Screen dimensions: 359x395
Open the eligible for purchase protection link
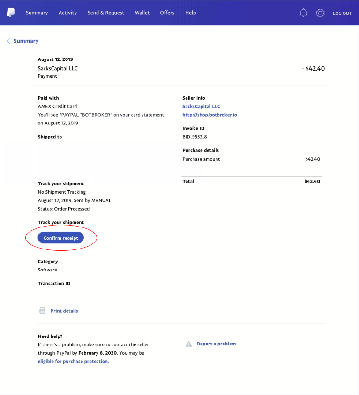73,361
